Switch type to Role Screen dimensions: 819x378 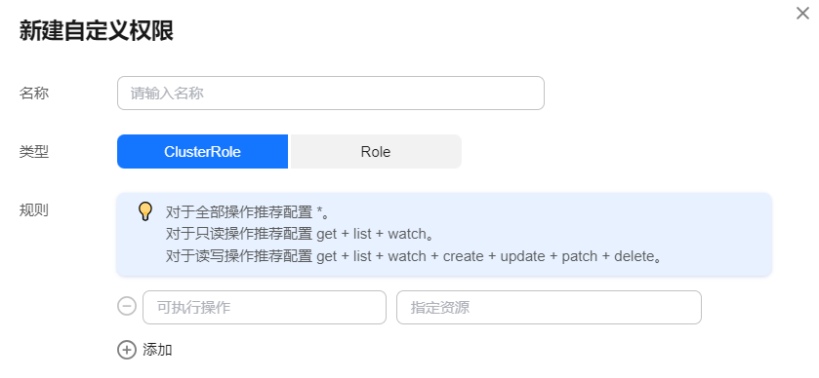click(376, 152)
